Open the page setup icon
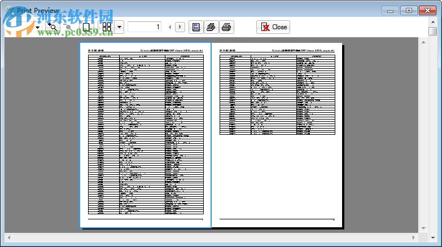Image resolution: width=442 pixels, height=247 pixels. (196, 27)
